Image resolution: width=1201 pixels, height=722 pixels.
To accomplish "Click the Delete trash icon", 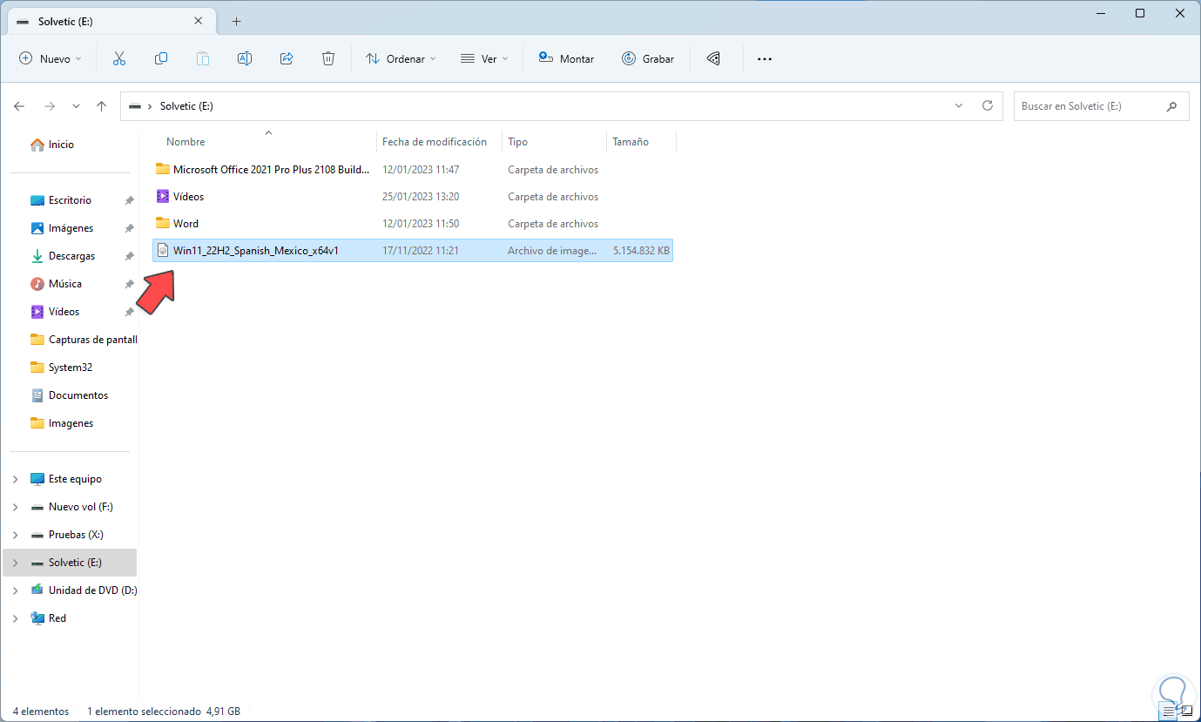I will (328, 58).
